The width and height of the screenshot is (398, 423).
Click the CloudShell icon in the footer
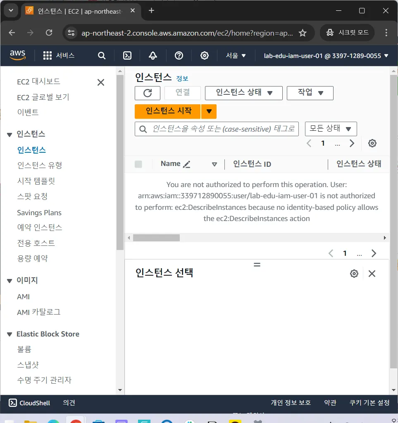click(13, 403)
